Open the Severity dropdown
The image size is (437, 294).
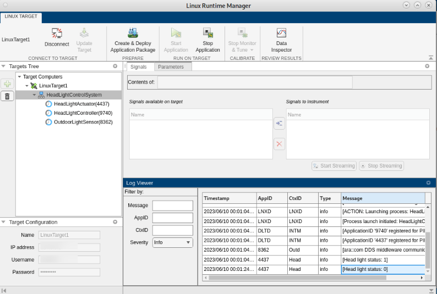173,242
